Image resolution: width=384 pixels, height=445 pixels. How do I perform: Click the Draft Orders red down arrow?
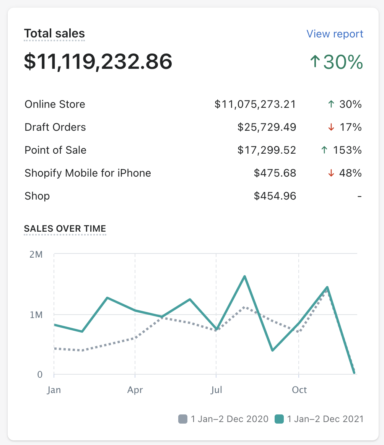point(331,127)
